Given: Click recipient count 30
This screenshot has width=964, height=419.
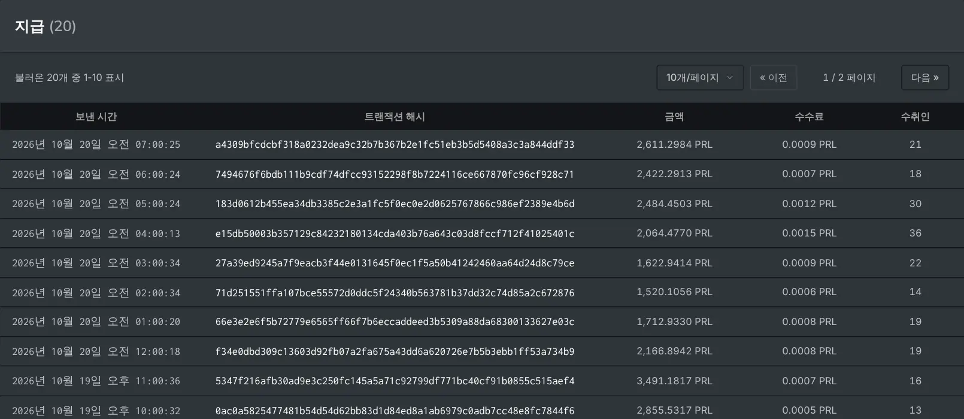Looking at the screenshot, I should pyautogui.click(x=916, y=204).
